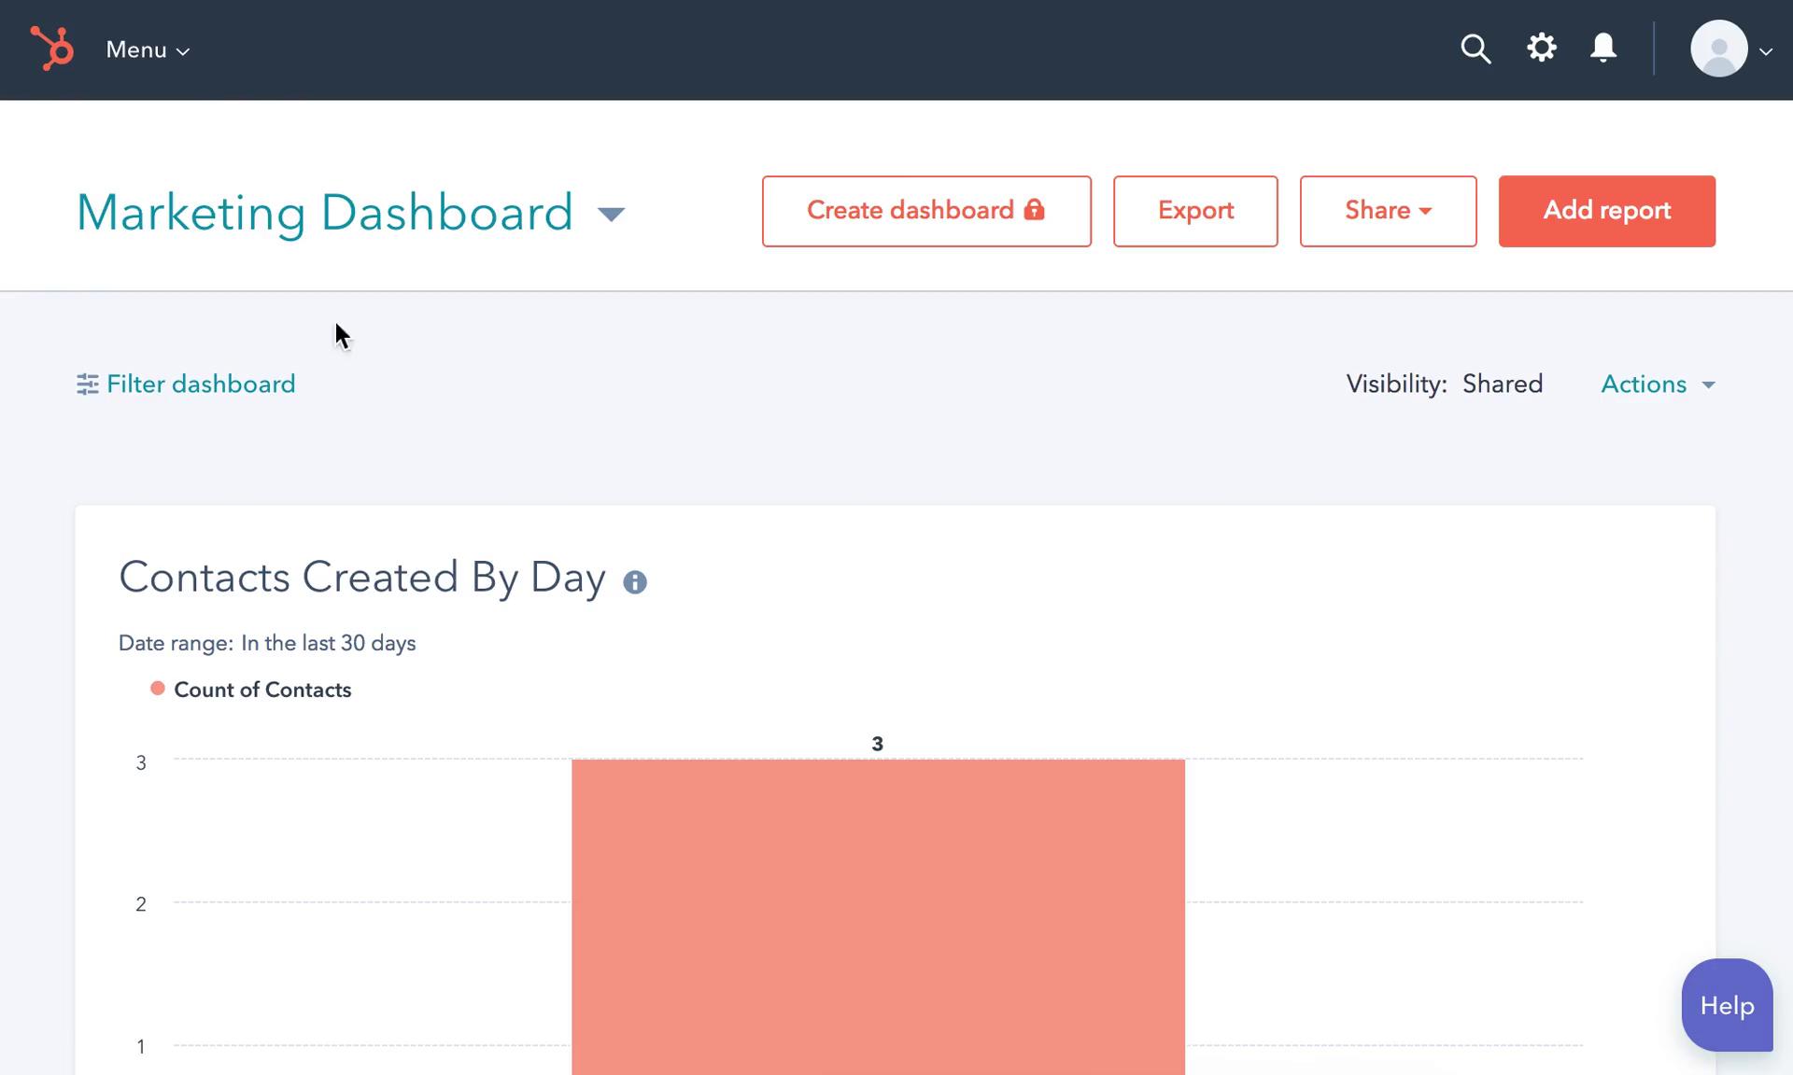Open the search icon overlay
Screen dimensions: 1793x1075
(x=1478, y=49)
